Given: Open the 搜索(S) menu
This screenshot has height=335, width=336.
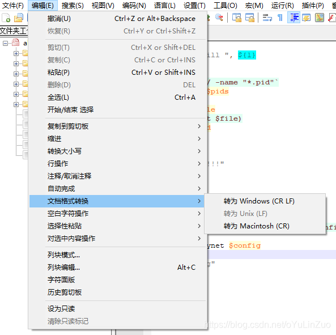Looking at the screenshot, I should click(73, 5).
